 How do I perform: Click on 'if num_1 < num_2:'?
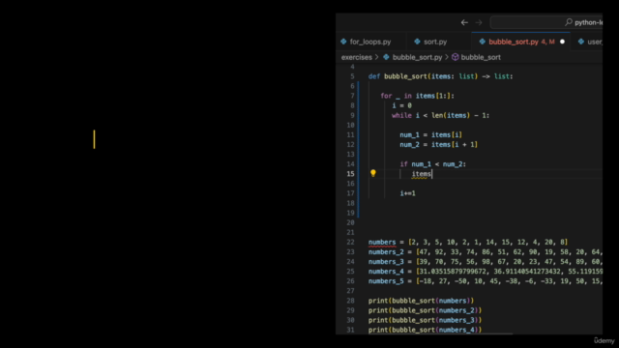point(432,164)
